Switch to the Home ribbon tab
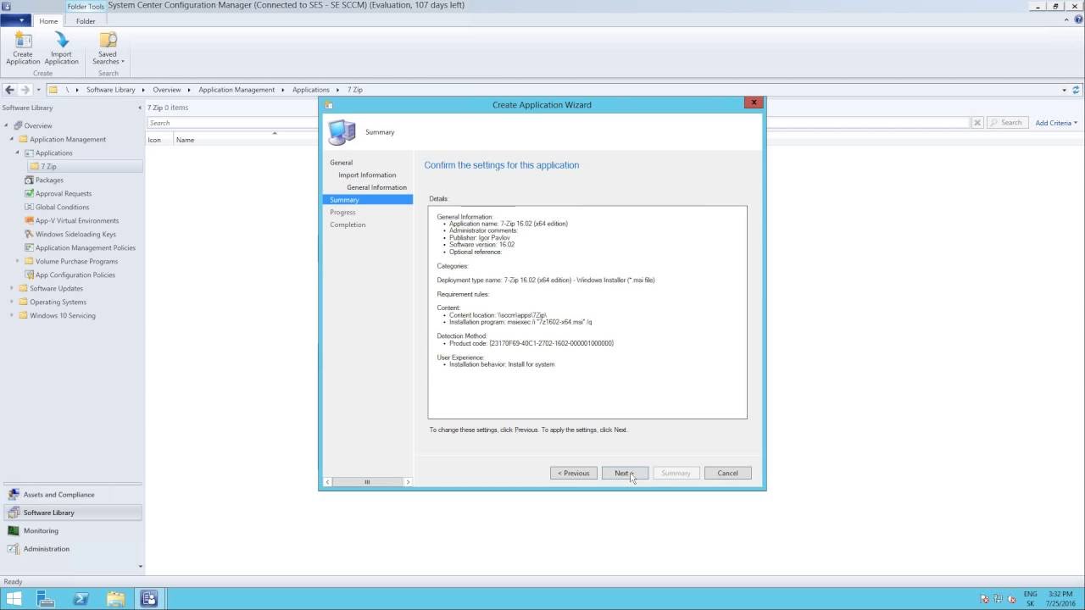The image size is (1085, 610). (x=48, y=21)
